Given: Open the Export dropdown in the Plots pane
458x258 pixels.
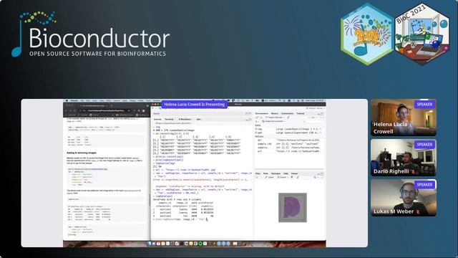Looking at the screenshot, I should pos(283,177).
